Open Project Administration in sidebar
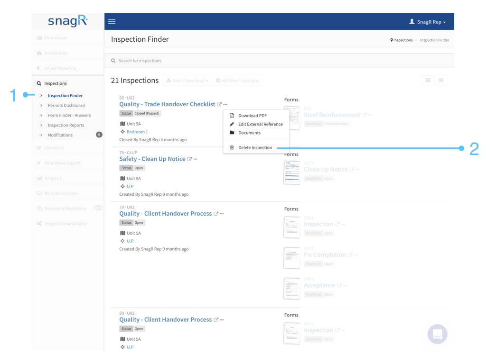The height and width of the screenshot is (364, 486). pos(65,224)
